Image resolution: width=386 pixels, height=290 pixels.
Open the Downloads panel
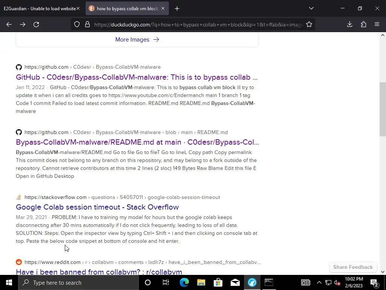tap(349, 25)
